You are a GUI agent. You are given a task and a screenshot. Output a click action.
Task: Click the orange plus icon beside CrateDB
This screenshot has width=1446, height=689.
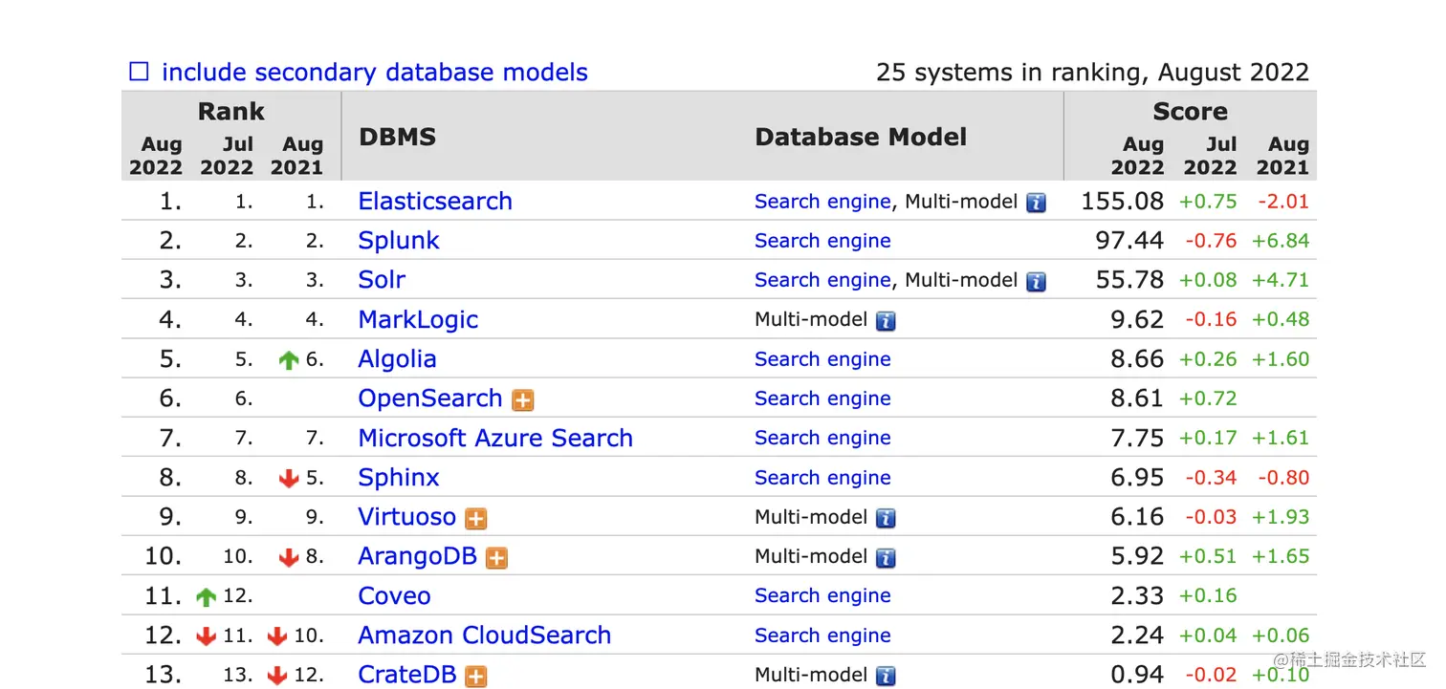tap(476, 677)
